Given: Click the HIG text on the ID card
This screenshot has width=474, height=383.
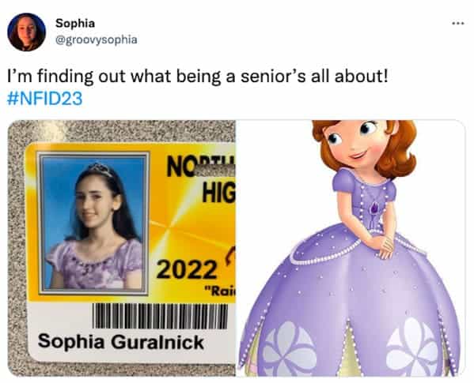Looking at the screenshot, I should (218, 193).
